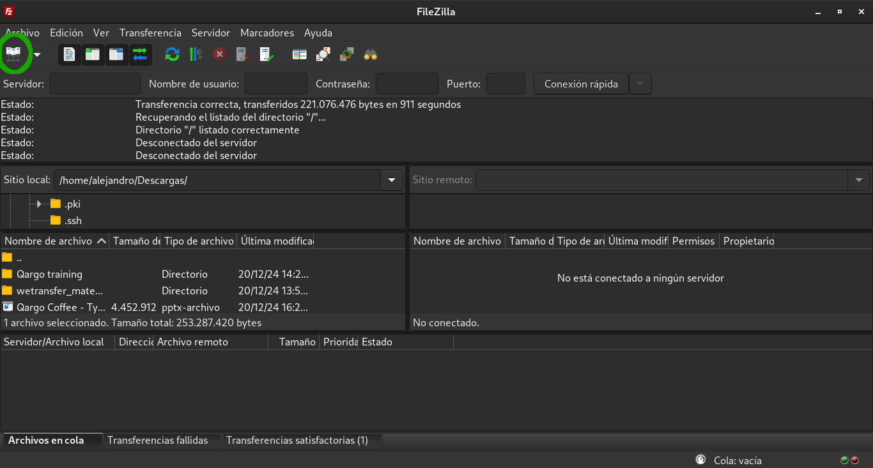Screen dimensions: 873x468
Task: Select the wetransfer_mate... folder
Action: (x=203, y=291)
